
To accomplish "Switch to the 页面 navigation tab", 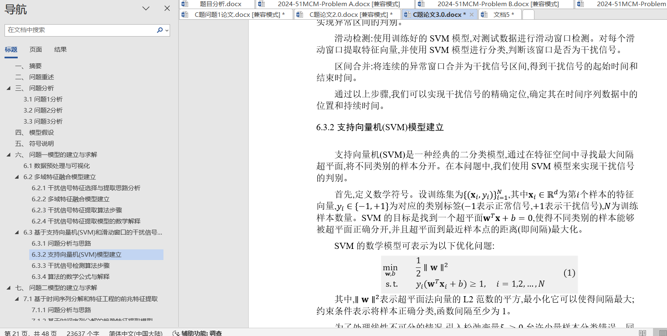I will coord(36,49).
